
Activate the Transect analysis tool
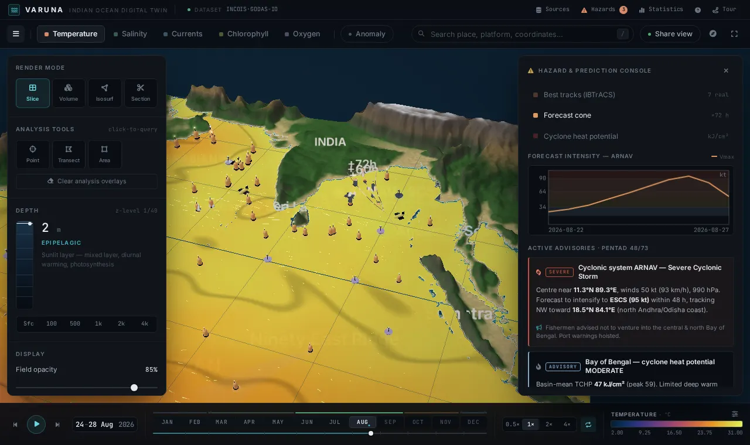tap(69, 155)
